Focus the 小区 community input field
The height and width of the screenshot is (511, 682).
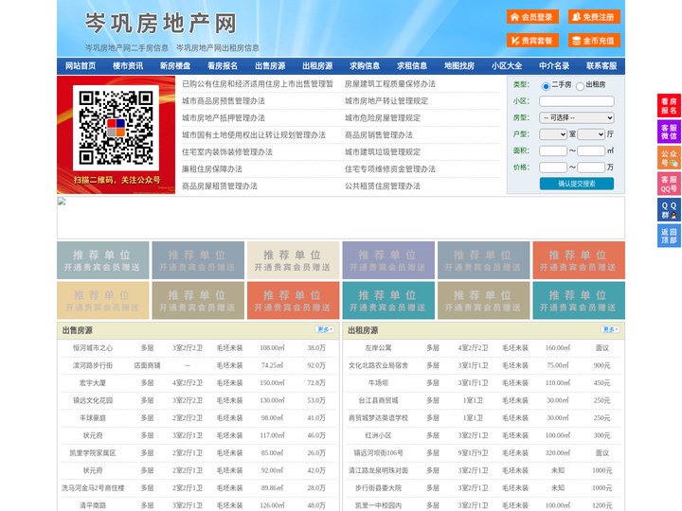click(x=577, y=101)
